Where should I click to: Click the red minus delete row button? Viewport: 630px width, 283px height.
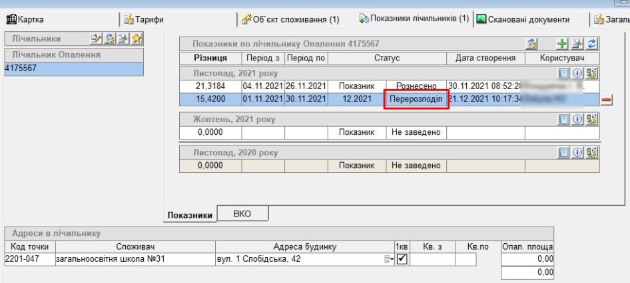point(607,100)
